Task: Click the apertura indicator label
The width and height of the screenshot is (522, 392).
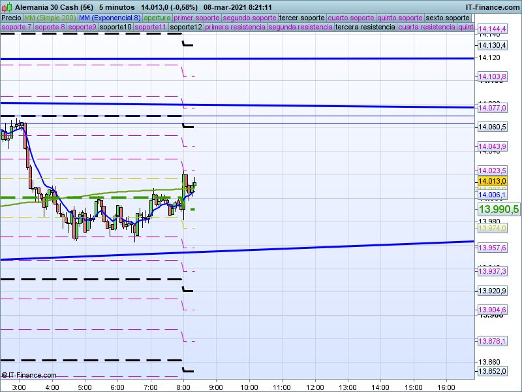Action: [x=157, y=18]
